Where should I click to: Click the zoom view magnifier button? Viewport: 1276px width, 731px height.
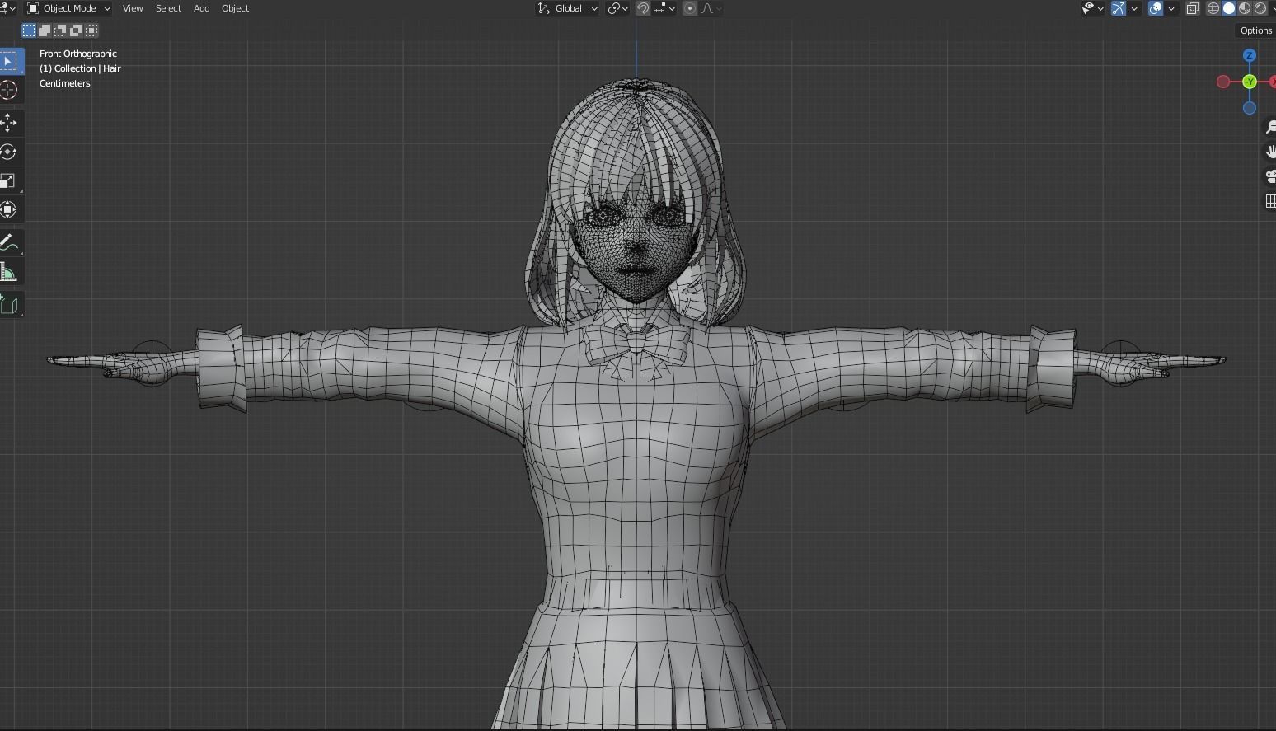1270,127
